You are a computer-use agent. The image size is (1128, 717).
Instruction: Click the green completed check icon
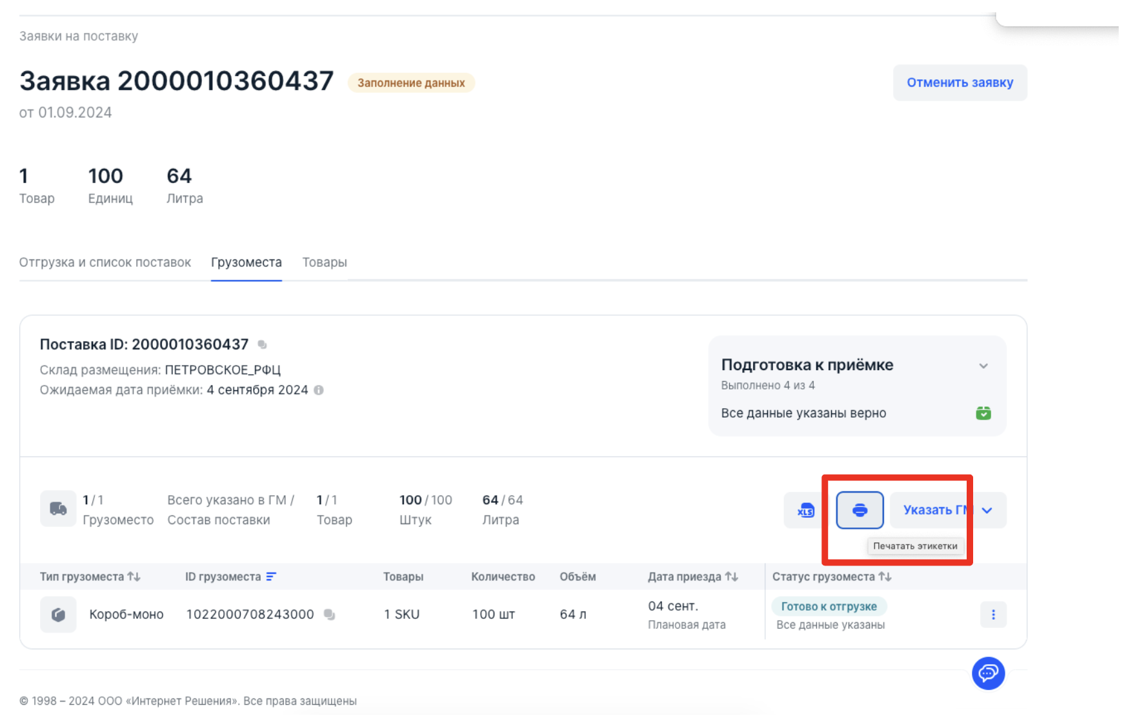coord(983,413)
